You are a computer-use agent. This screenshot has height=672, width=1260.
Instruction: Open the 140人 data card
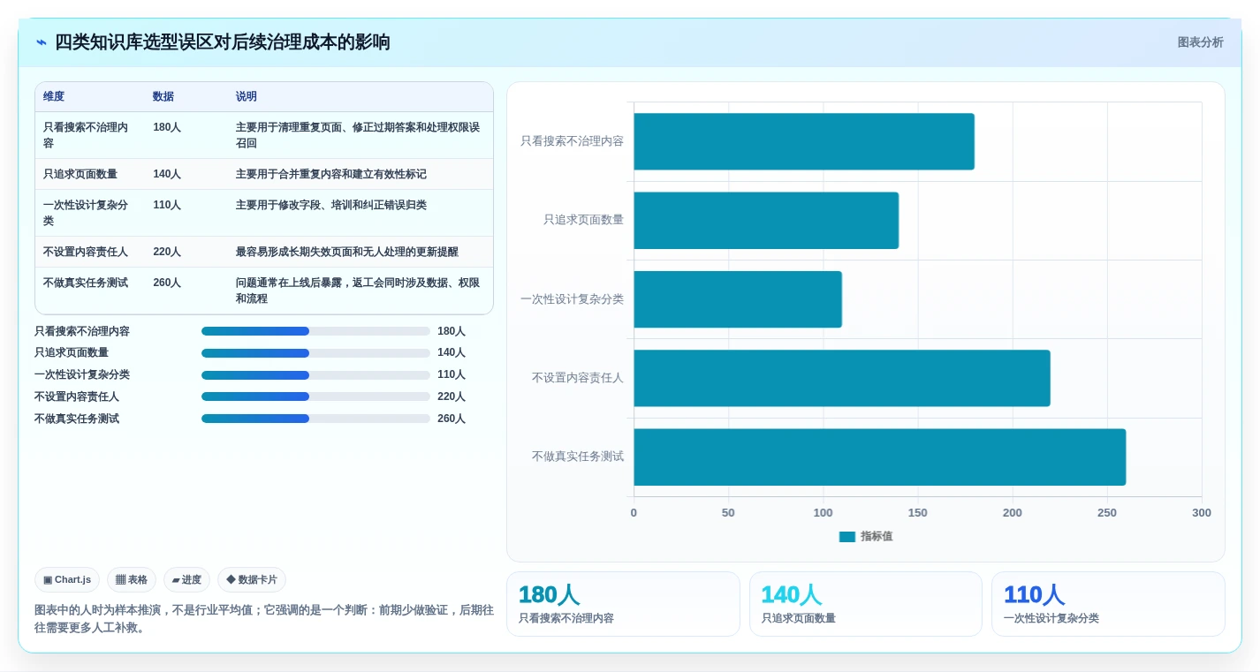pyautogui.click(x=866, y=604)
